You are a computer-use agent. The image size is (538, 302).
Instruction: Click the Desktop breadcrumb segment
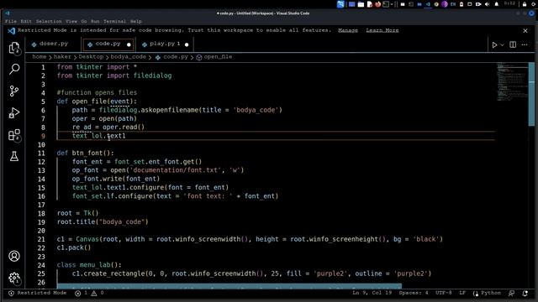[91, 57]
